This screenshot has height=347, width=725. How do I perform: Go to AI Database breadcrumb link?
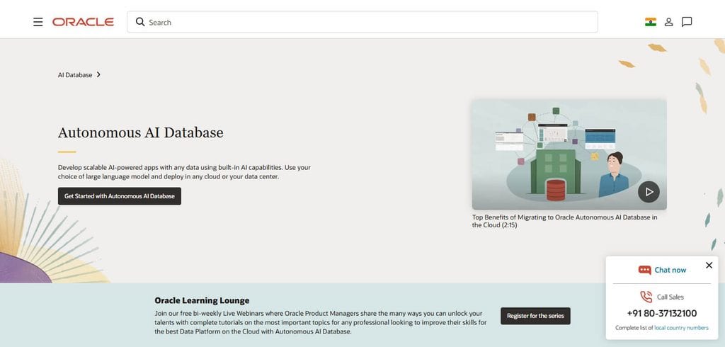click(x=75, y=75)
